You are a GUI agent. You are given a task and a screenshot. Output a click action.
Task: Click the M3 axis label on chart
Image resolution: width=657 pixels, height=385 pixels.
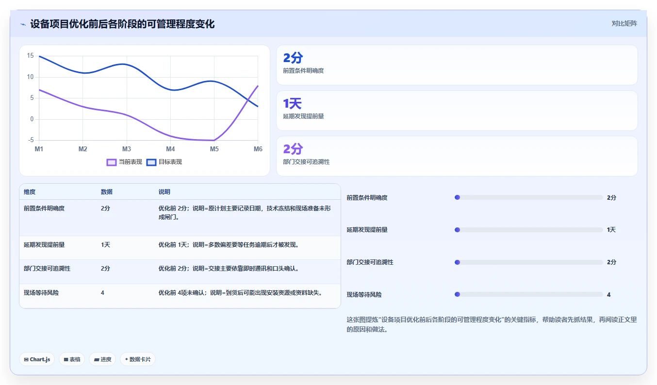pyautogui.click(x=127, y=149)
